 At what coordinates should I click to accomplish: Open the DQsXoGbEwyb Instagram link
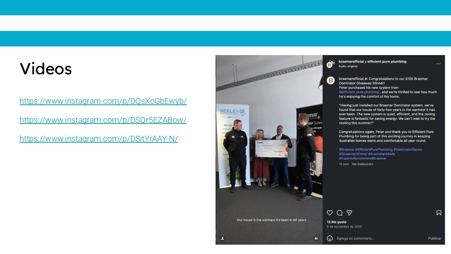[x=103, y=101]
